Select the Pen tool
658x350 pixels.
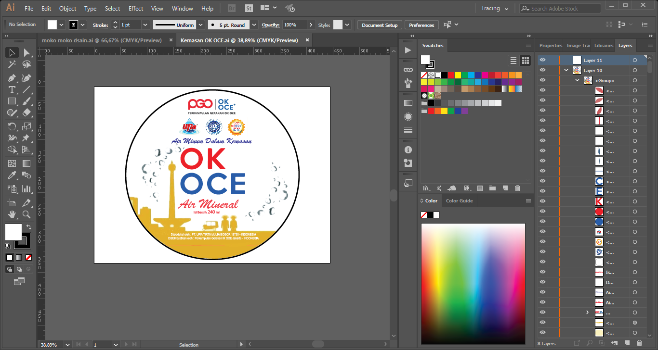pos(12,78)
